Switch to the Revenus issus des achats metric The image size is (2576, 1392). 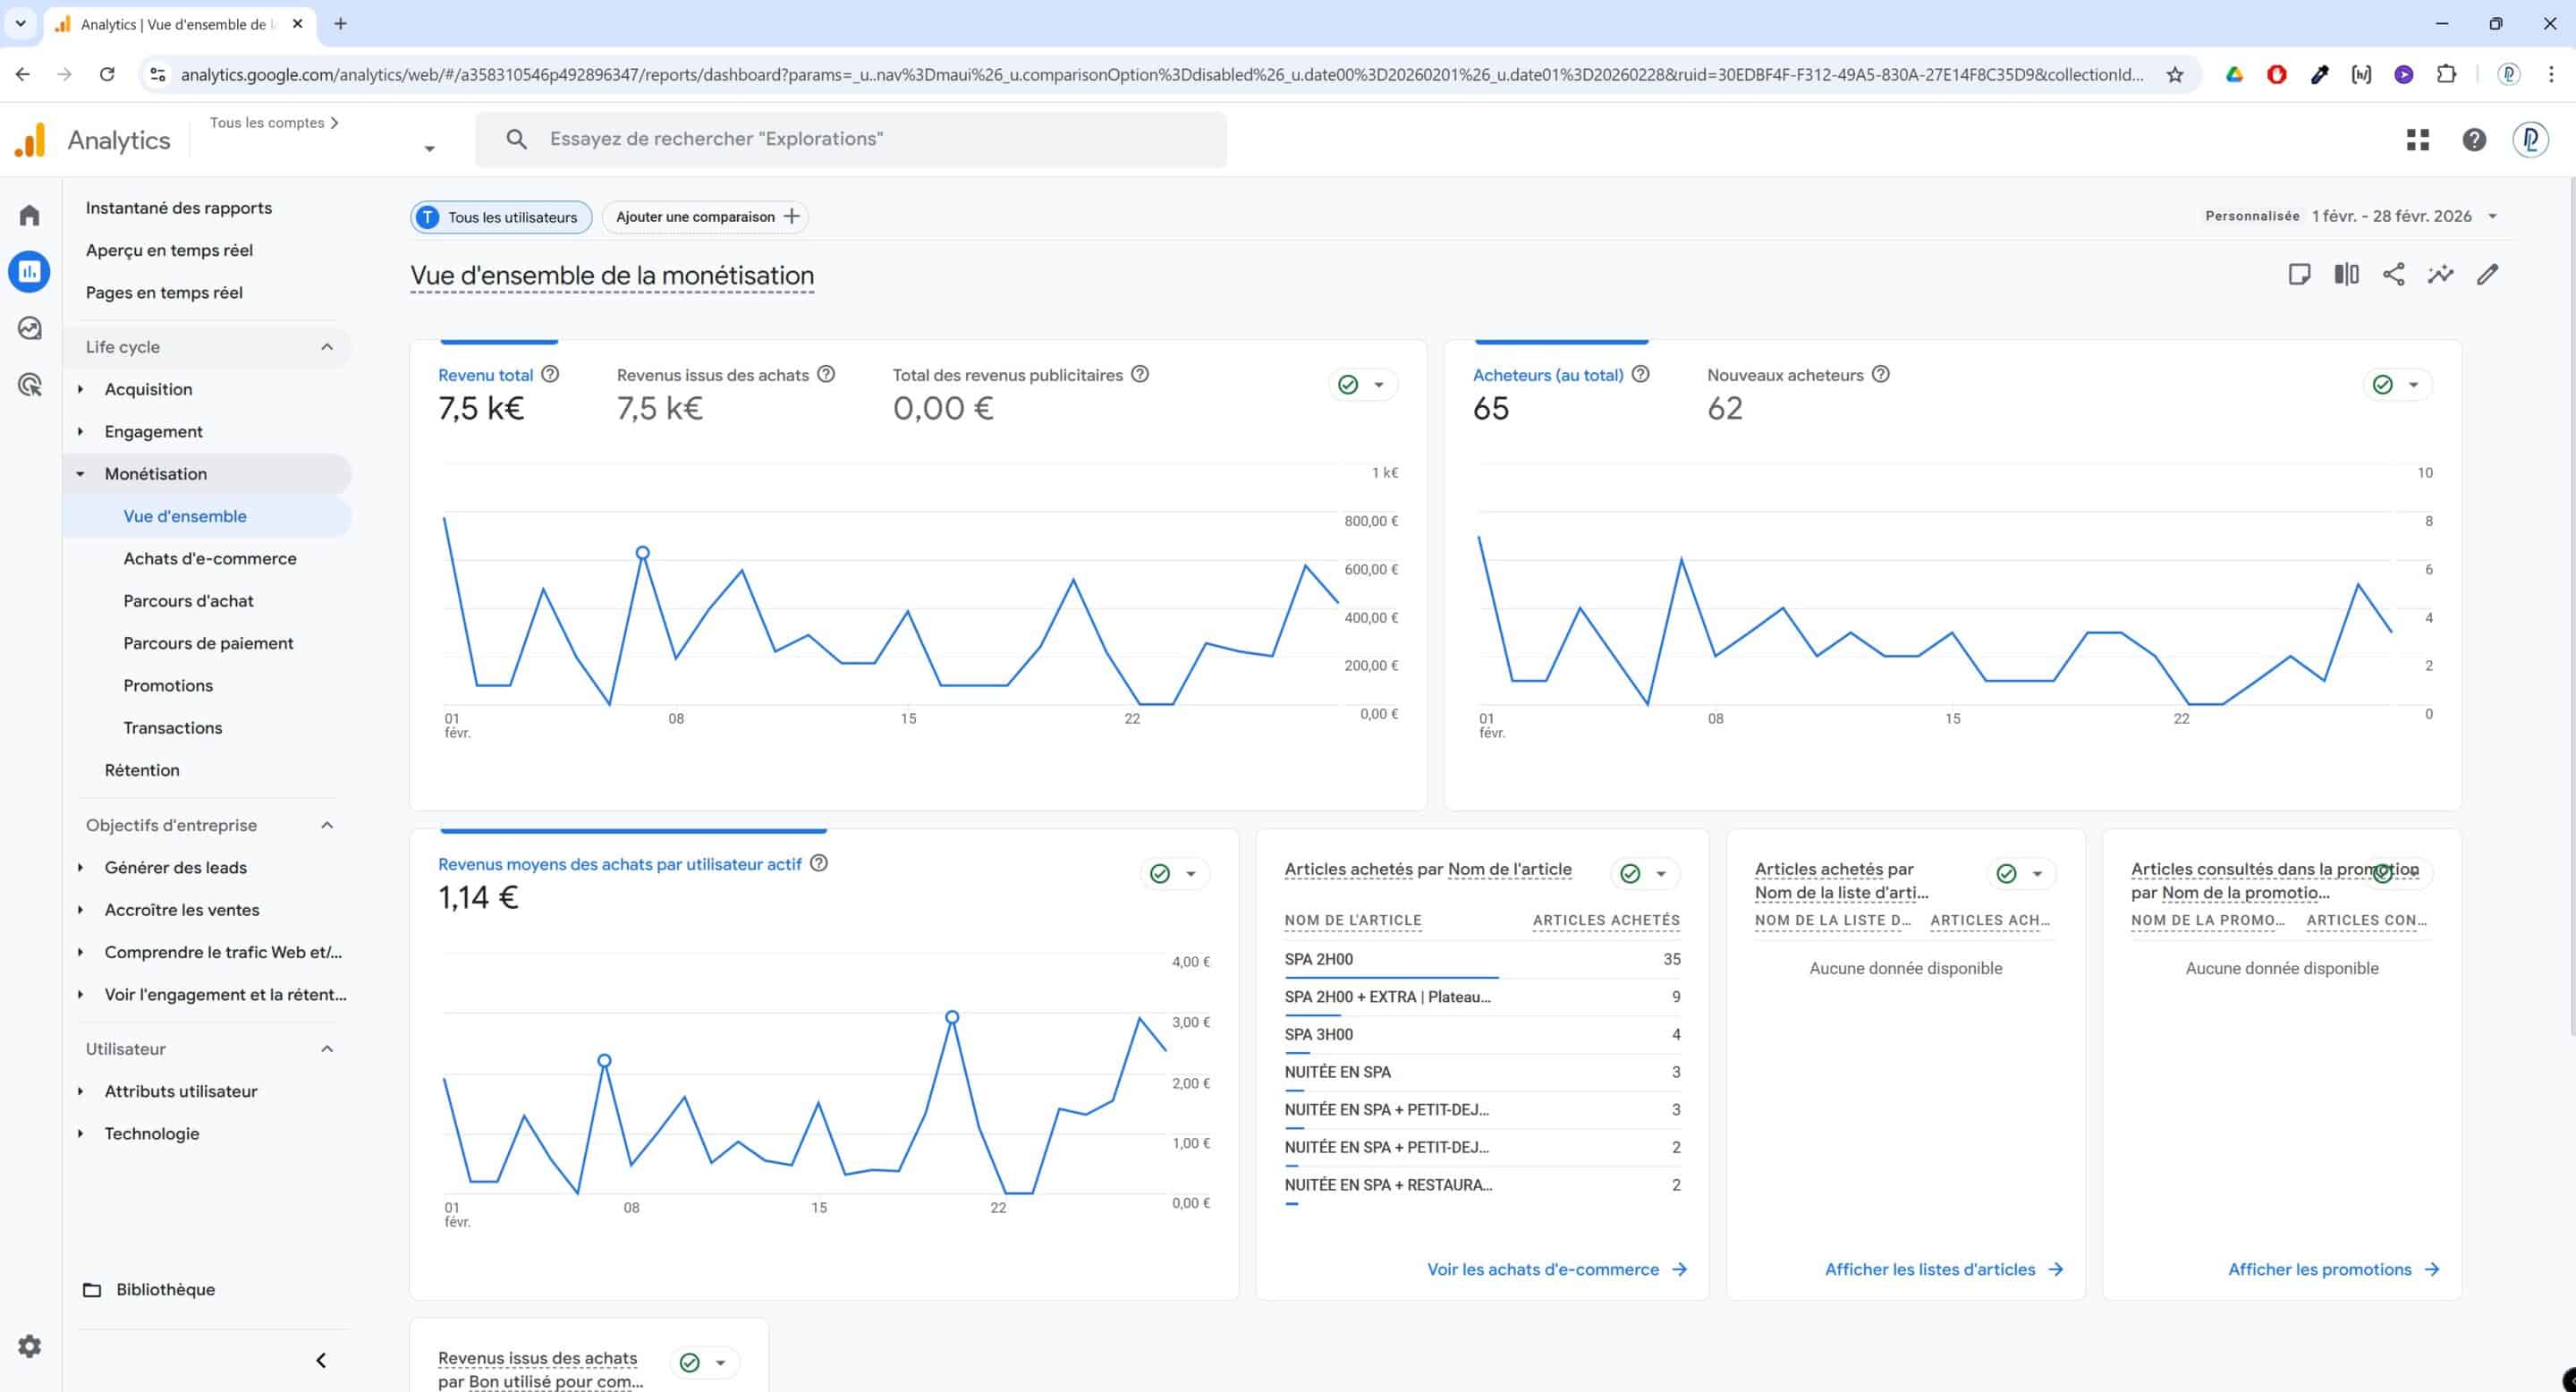click(x=711, y=375)
